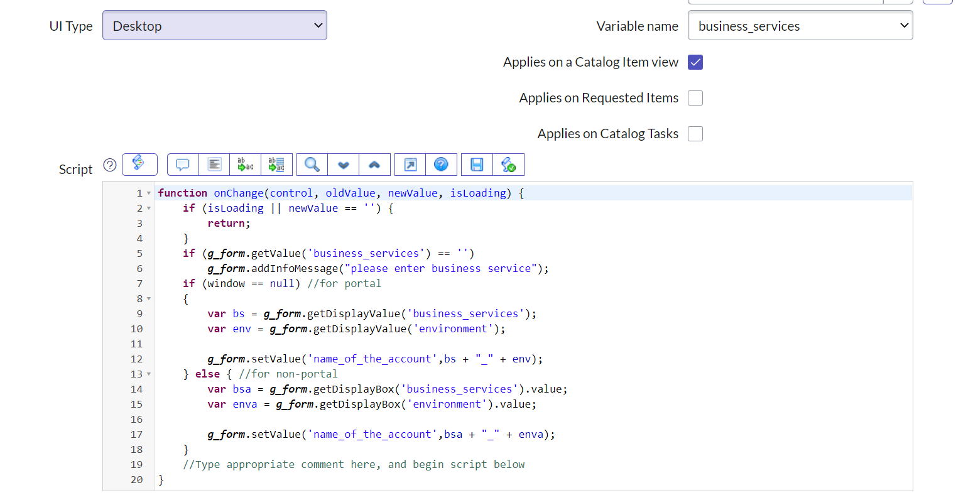
Task: Click 'isLoading' in the line 2 if-condition
Action: [236, 209]
